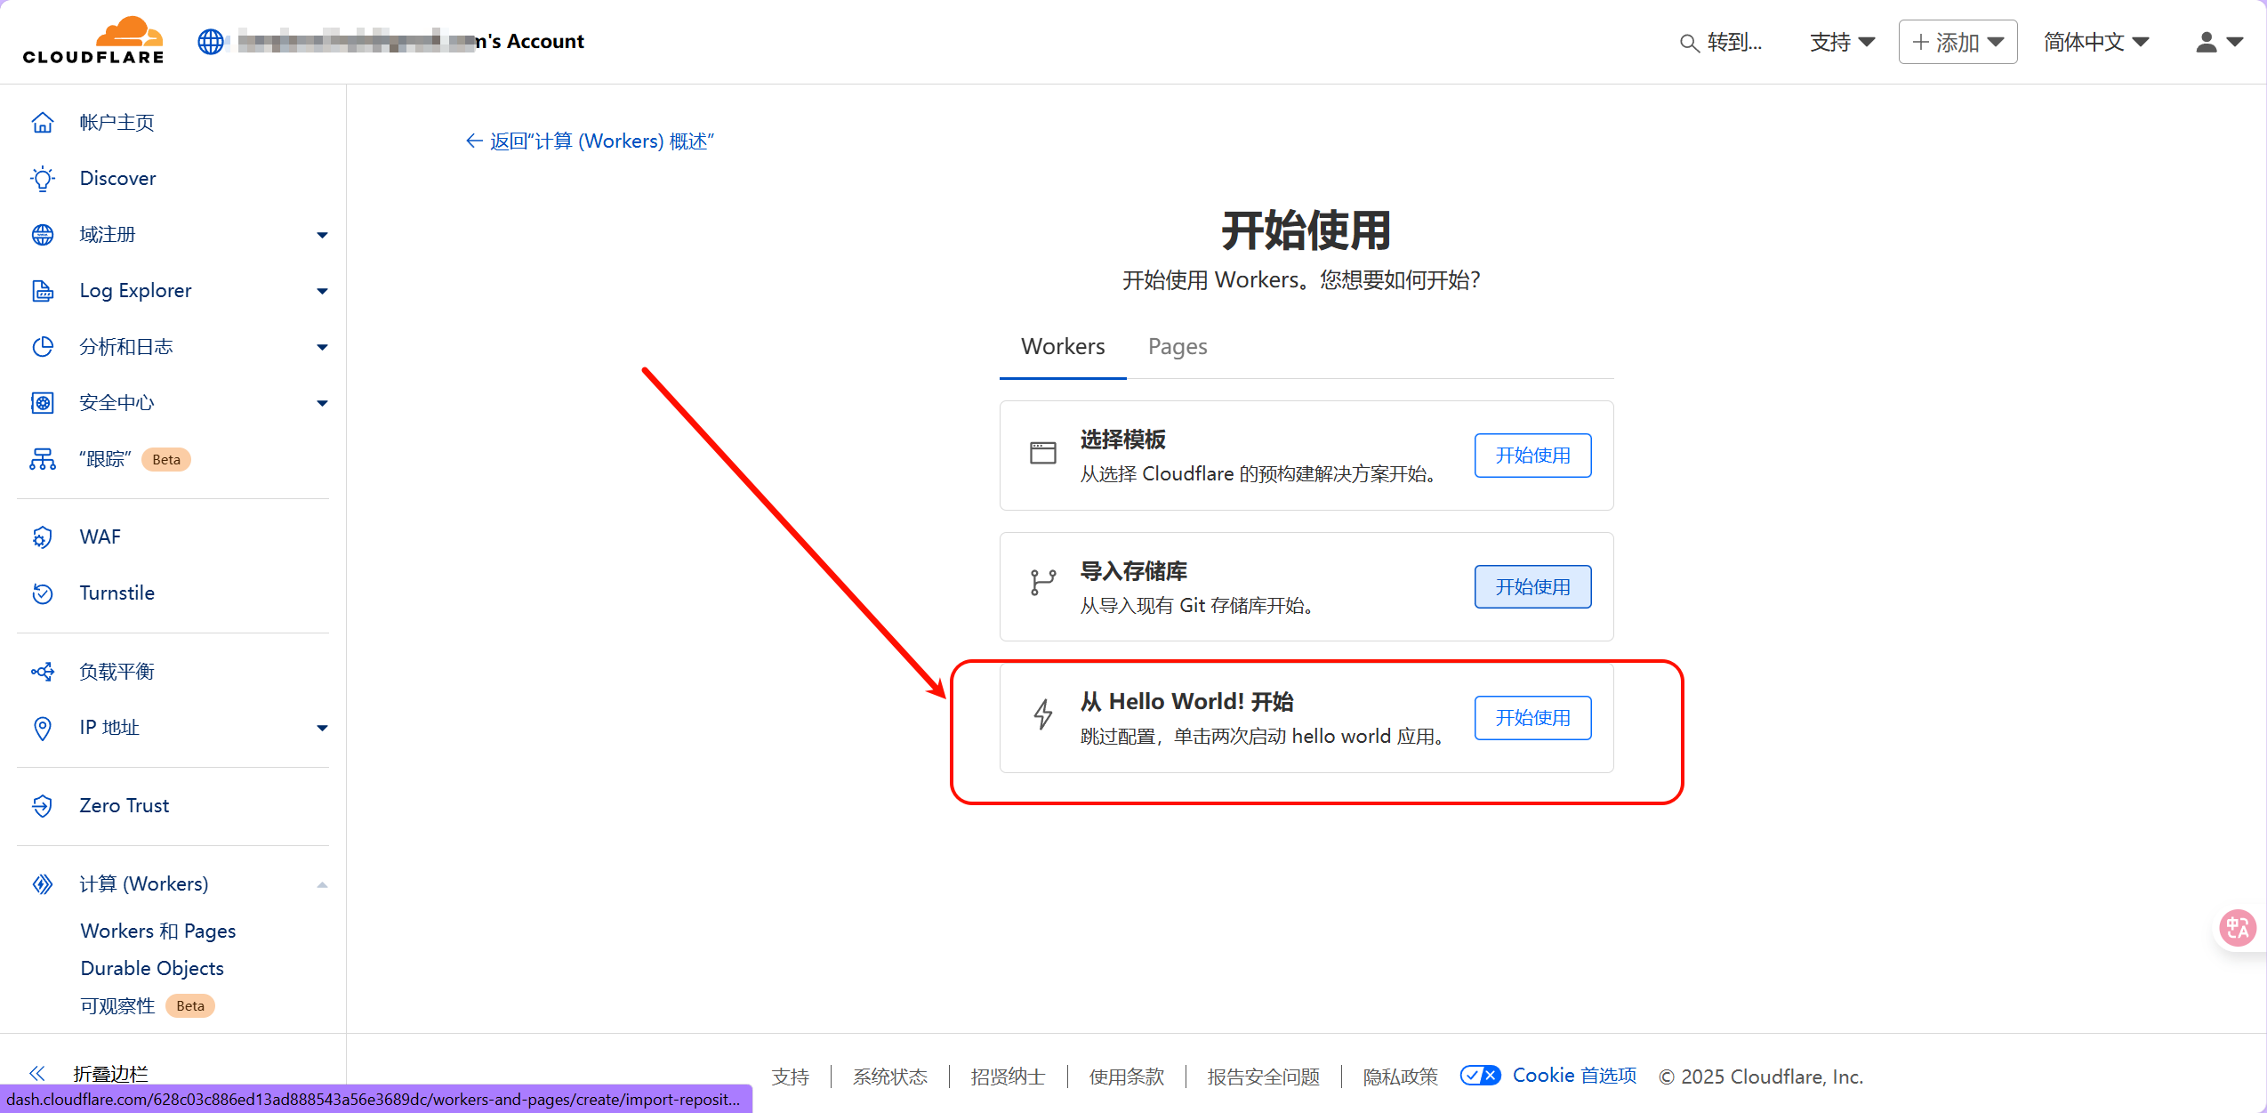Click the template window icon
2267x1113 pixels.
1043,454
